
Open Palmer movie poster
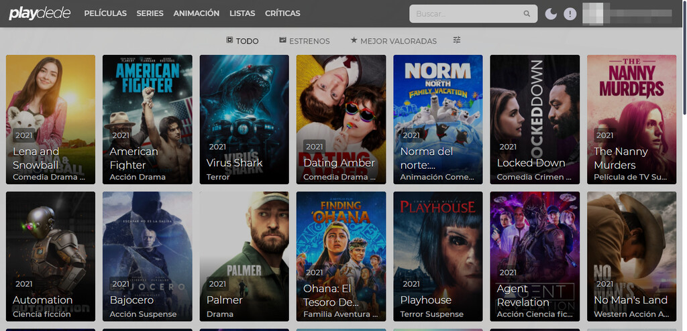click(244, 257)
